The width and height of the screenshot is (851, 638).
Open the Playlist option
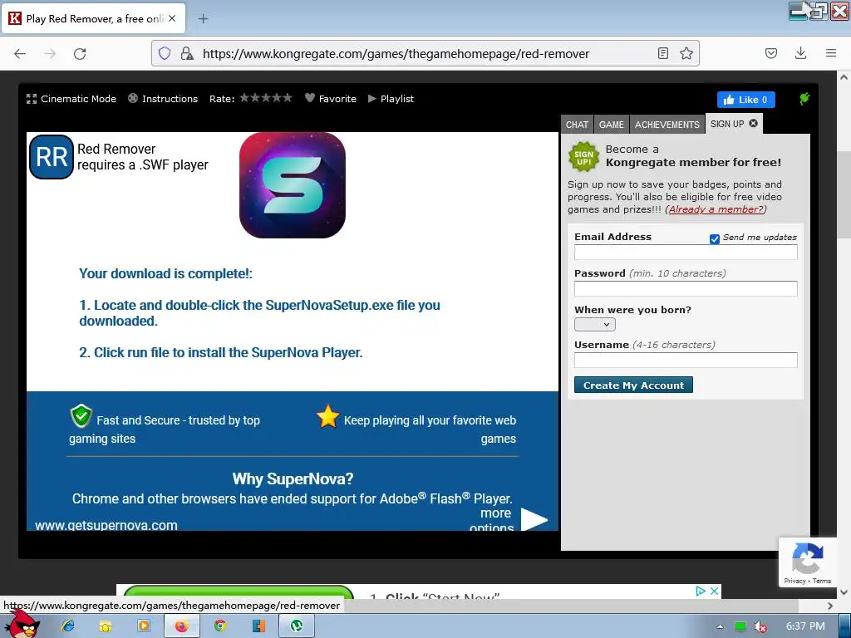[391, 99]
